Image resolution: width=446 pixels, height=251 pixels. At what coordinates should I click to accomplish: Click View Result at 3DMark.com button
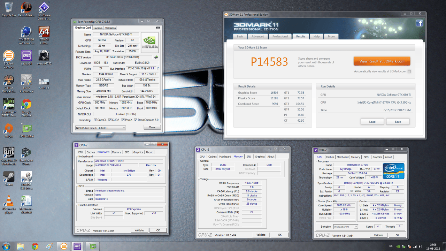[382, 61]
